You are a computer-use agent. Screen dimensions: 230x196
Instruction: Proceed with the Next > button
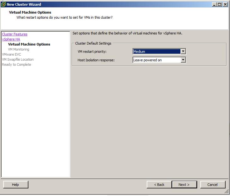(184, 185)
